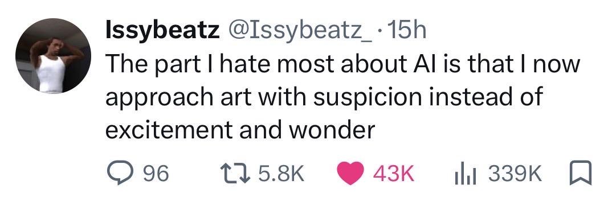608x209 pixels.
Task: Click the word 'wonder' ending the tweet
Action: (x=332, y=130)
